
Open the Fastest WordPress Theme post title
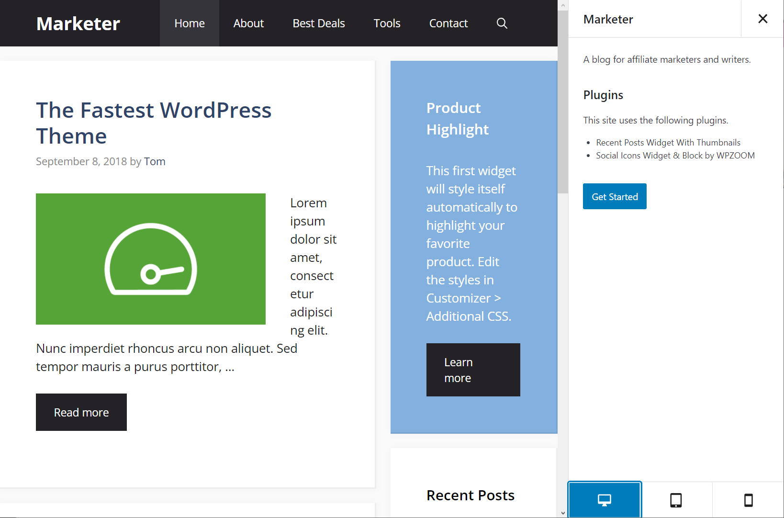pyautogui.click(x=154, y=123)
